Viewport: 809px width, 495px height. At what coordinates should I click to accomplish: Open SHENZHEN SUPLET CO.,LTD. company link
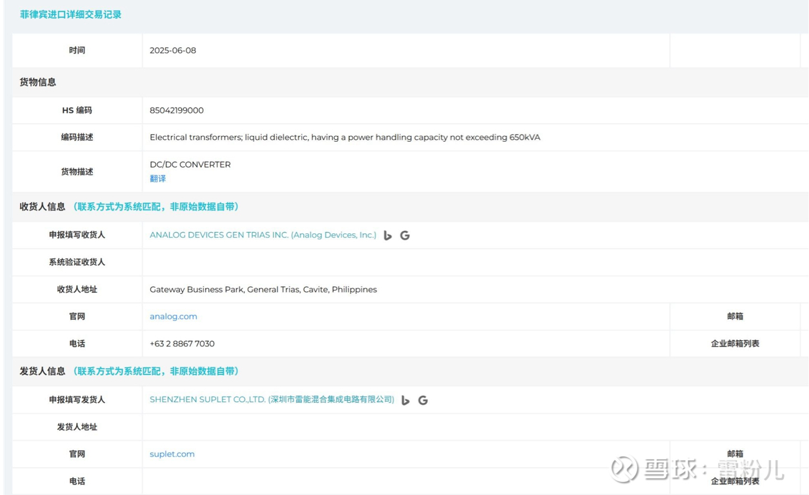coord(272,400)
